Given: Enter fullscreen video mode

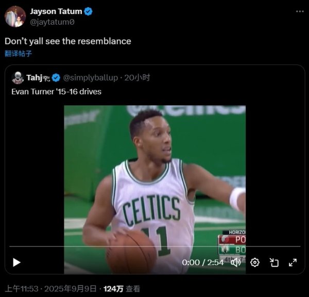Looking at the screenshot, I should (x=293, y=262).
